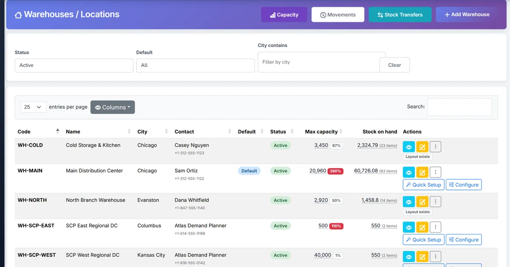Click the Main Distribution Center name
510x267 pixels.
coord(94,170)
